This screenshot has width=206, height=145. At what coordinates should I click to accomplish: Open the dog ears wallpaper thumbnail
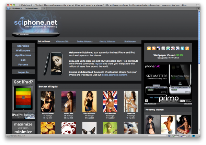pos(89,128)
